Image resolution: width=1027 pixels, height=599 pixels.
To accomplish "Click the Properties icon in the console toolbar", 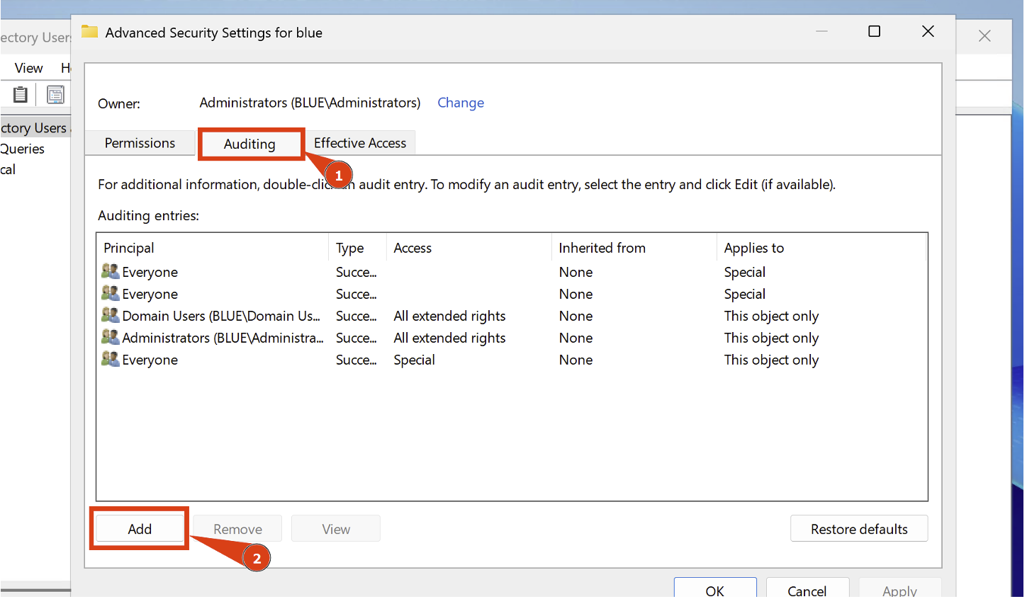I will [55, 94].
